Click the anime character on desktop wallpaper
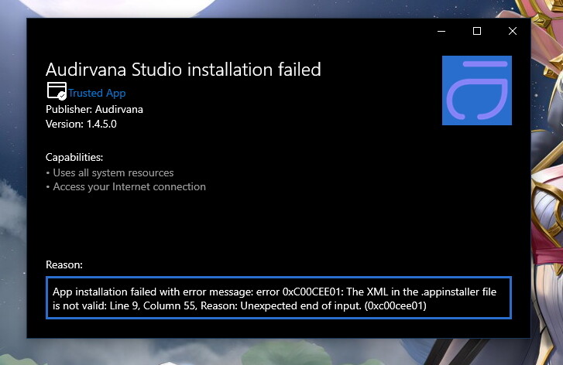Image resolution: width=563 pixels, height=365 pixels. (x=547, y=179)
